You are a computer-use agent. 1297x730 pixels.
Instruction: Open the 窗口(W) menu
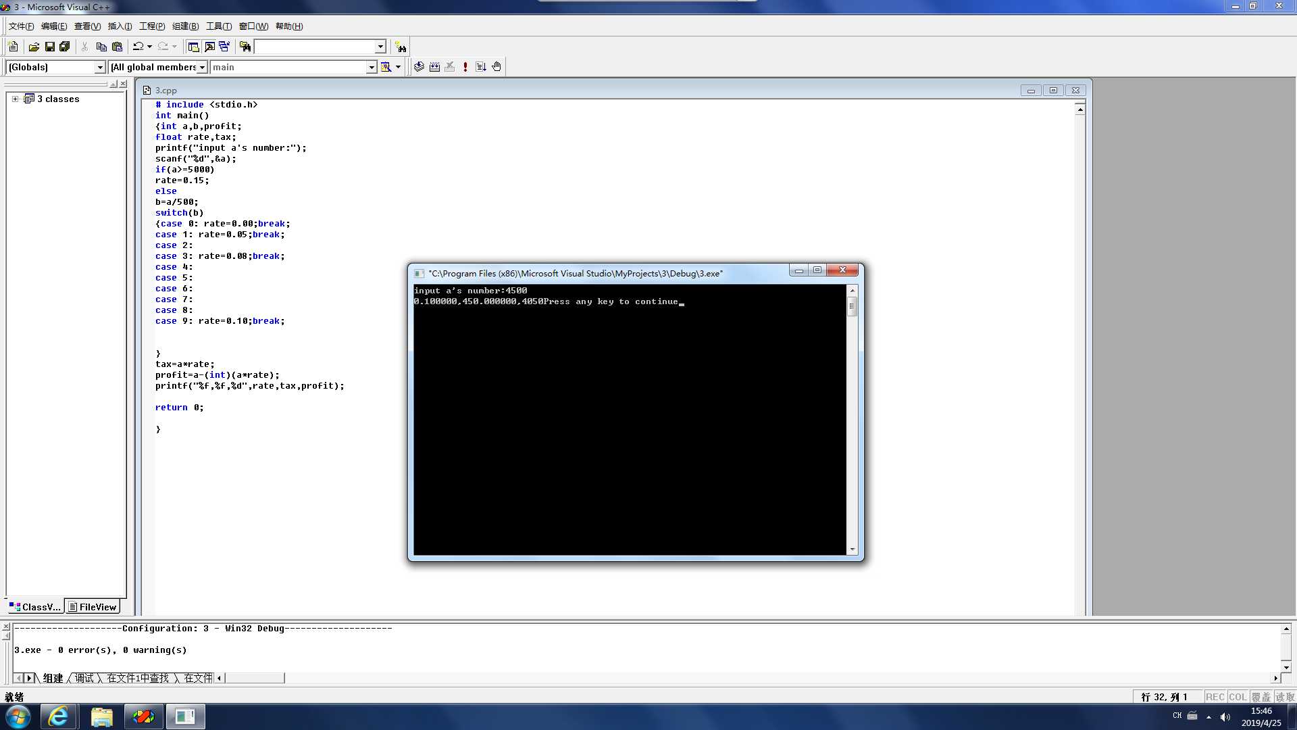coord(253,26)
